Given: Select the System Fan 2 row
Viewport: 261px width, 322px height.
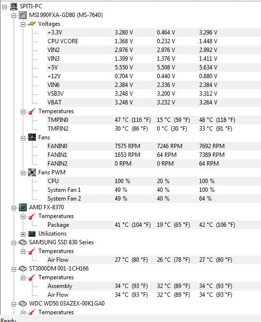Looking at the screenshot, I should tap(154, 199).
